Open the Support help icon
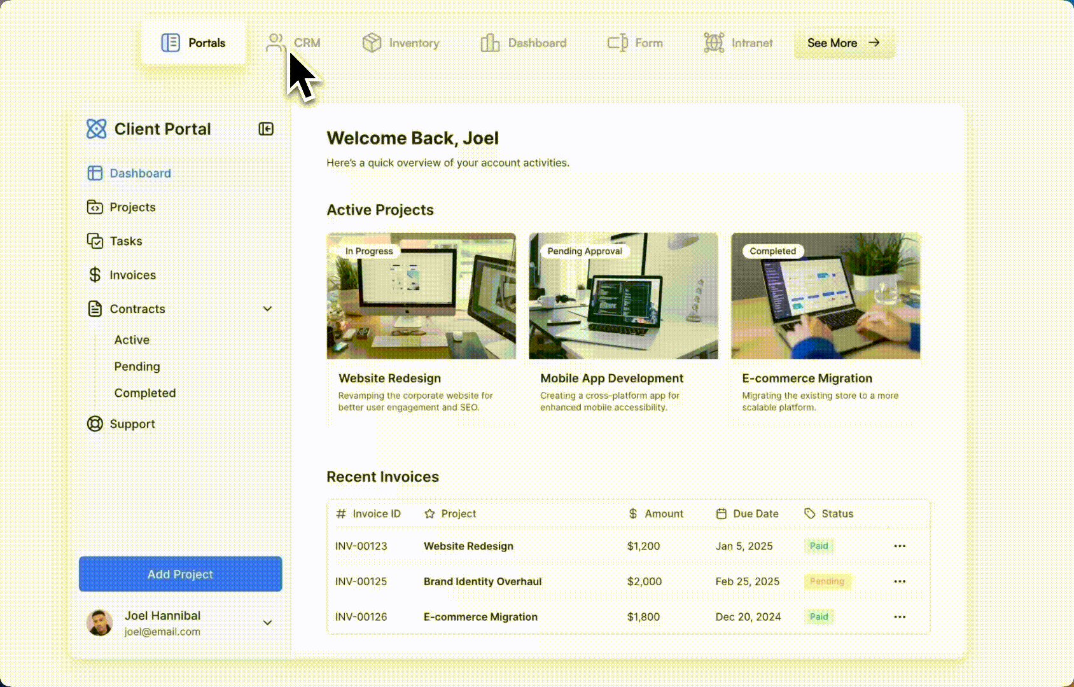Screen dimensions: 1074x687 [94, 424]
